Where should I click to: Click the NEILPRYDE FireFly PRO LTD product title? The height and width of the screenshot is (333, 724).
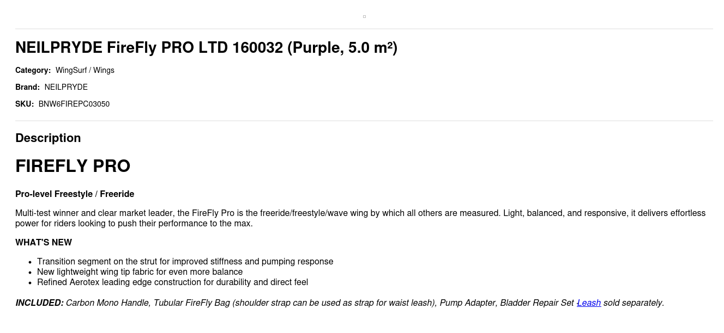[206, 48]
